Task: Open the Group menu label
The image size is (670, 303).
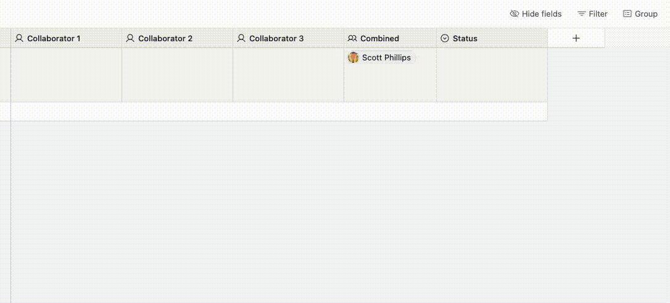Action: coord(646,14)
